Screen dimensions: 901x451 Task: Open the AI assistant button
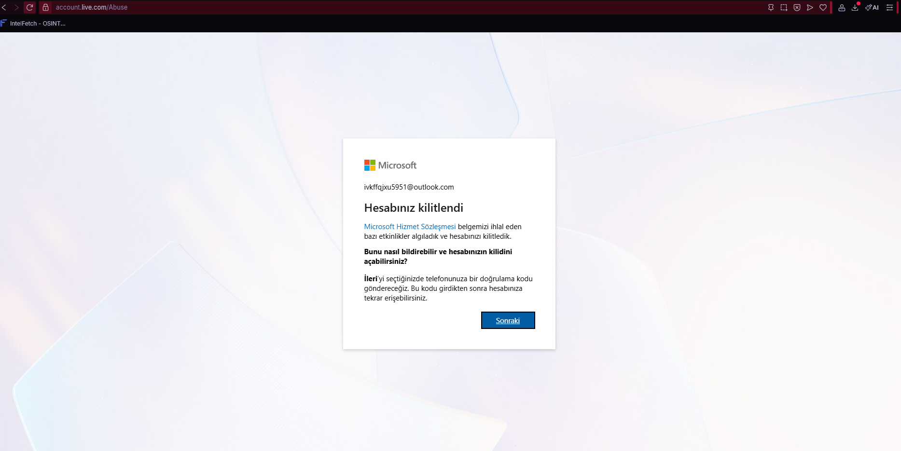point(872,7)
